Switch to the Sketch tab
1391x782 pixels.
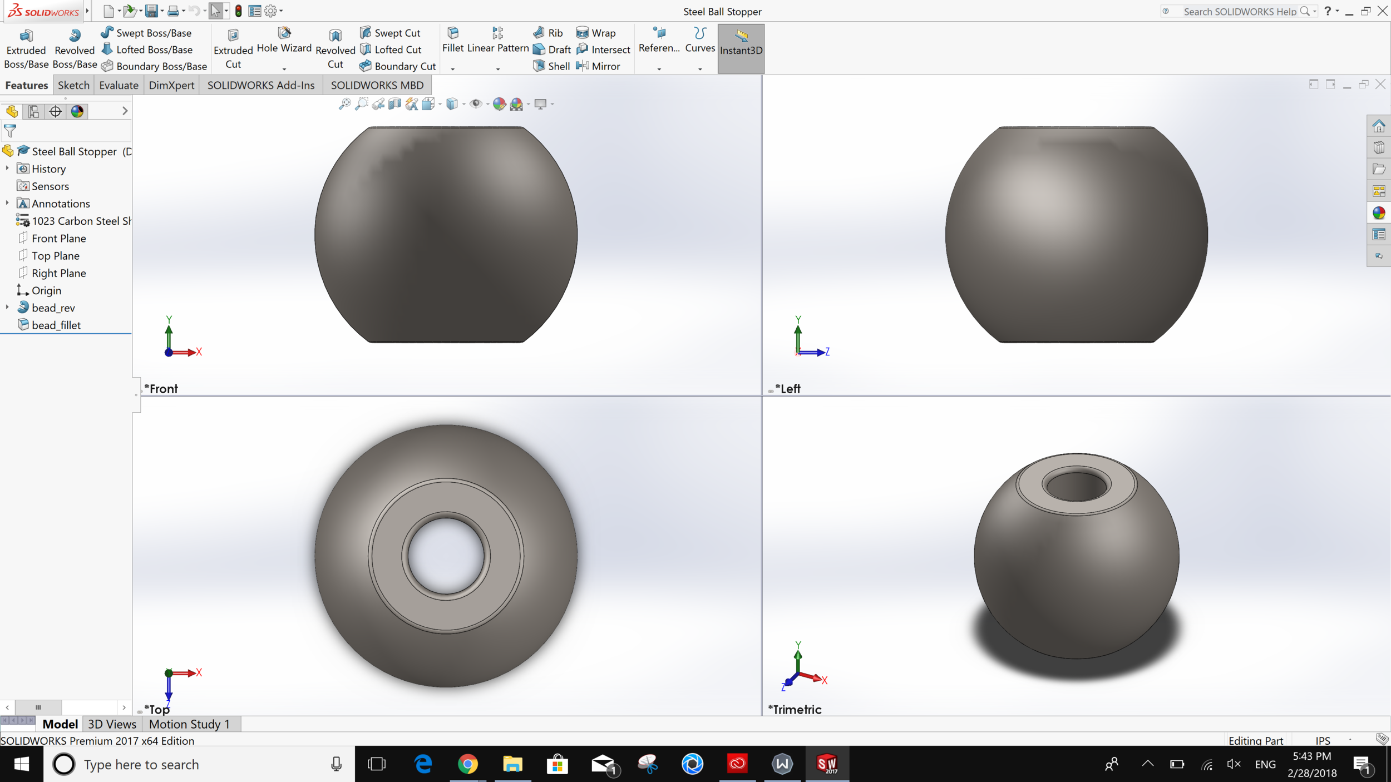point(73,85)
